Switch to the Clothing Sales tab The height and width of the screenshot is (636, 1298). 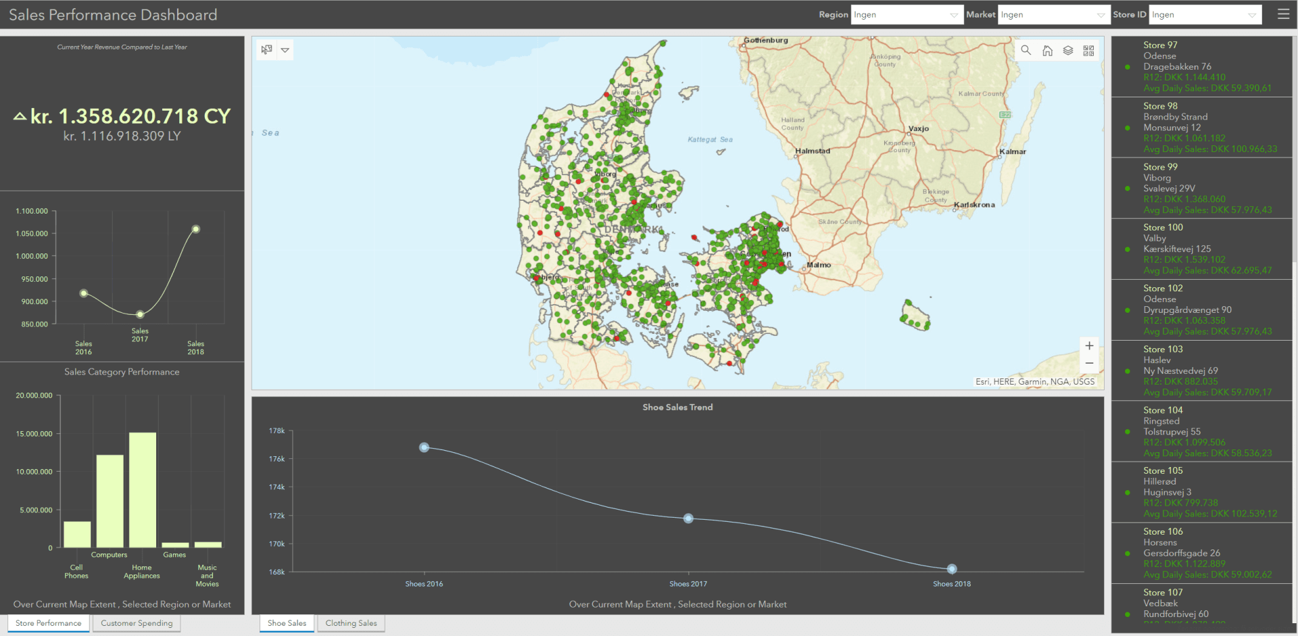[351, 623]
